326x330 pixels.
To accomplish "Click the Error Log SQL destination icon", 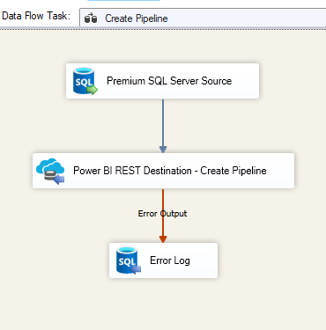I will 128,260.
